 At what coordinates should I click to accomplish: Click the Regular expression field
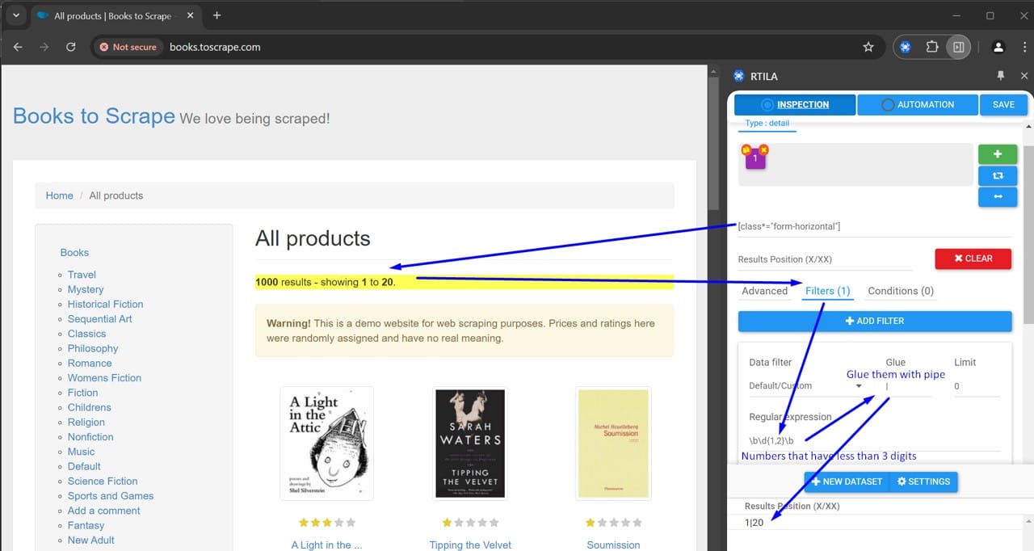pyautogui.click(x=874, y=440)
